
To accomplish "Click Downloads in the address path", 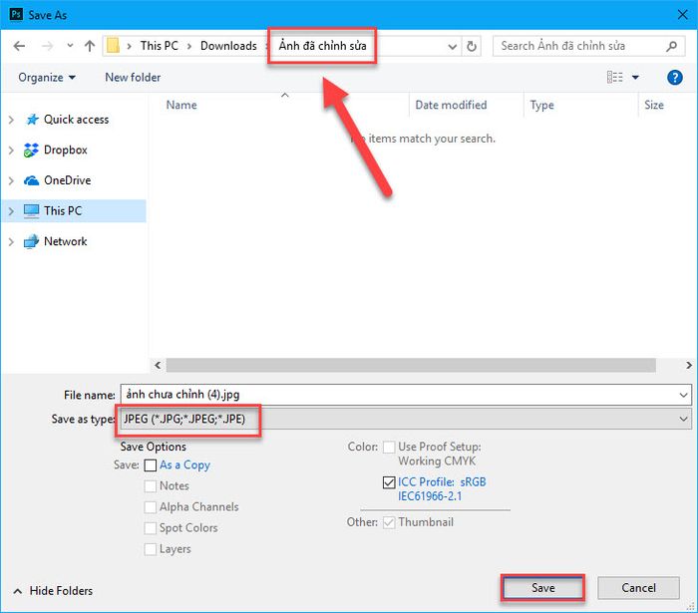I will click(x=228, y=46).
